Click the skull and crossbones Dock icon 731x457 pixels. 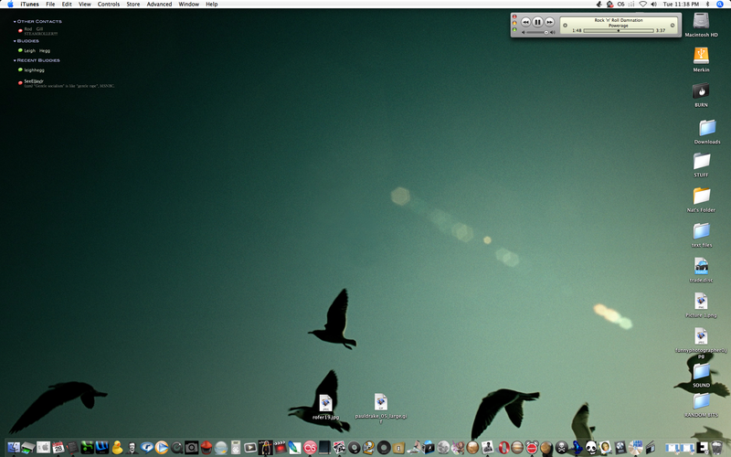[x=562, y=448]
